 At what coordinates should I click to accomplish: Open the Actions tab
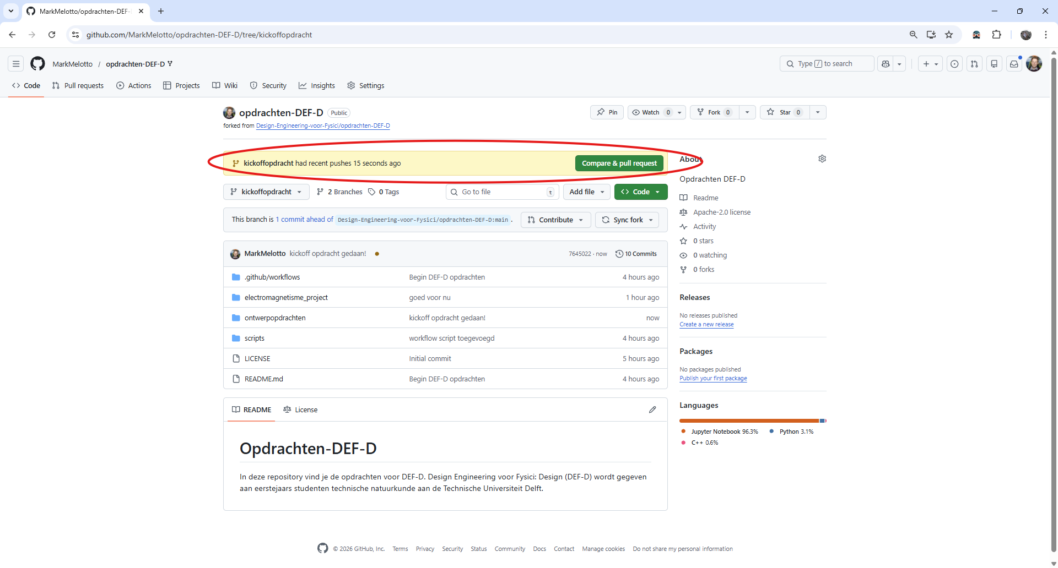pos(133,85)
